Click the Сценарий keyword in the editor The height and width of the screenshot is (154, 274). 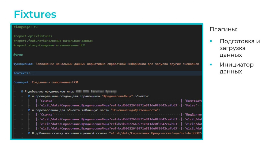(x=22, y=82)
